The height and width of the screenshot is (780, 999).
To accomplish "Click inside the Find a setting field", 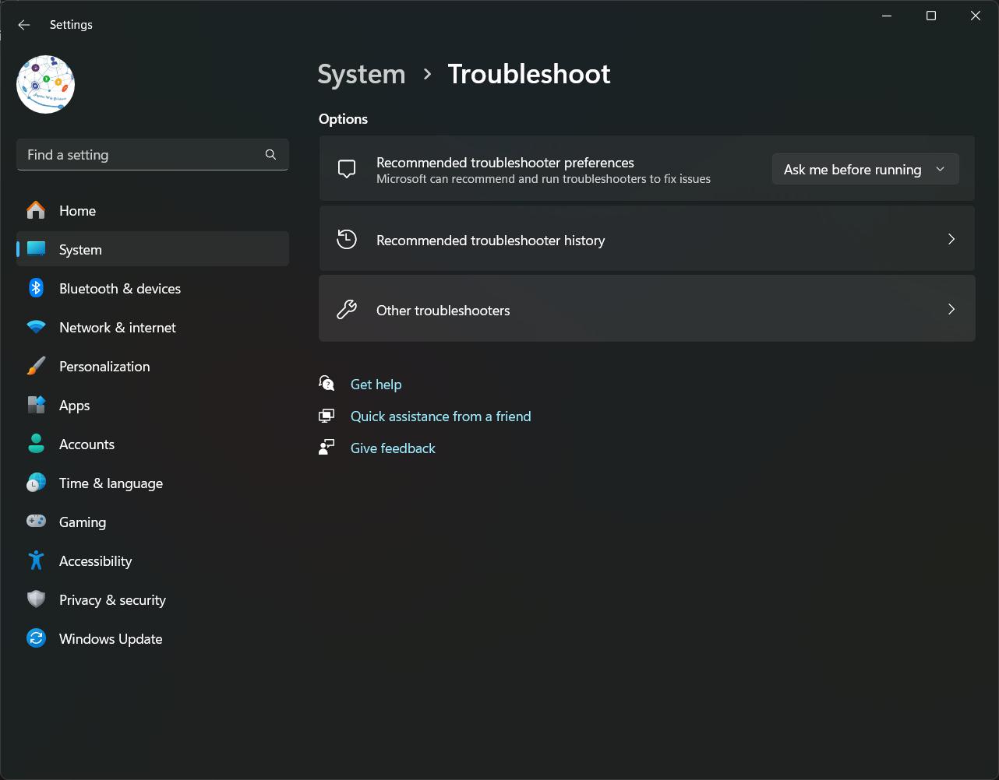I will [117, 154].
